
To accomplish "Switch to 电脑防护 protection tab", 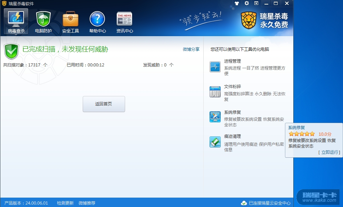I will point(43,22).
